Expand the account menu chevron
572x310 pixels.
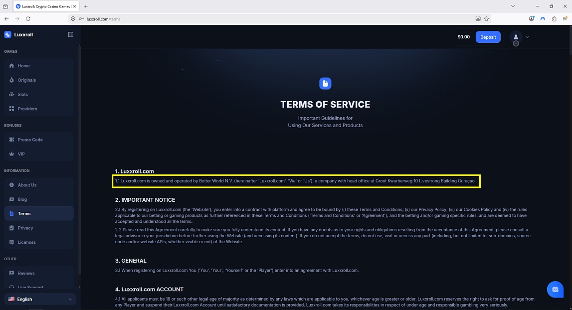(527, 37)
